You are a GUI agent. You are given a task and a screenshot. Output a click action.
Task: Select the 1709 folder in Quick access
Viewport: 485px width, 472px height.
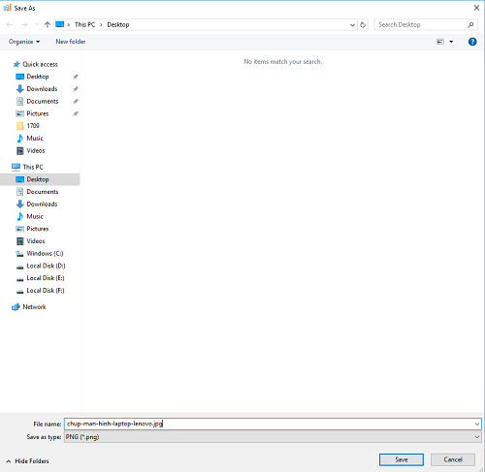tap(33, 126)
